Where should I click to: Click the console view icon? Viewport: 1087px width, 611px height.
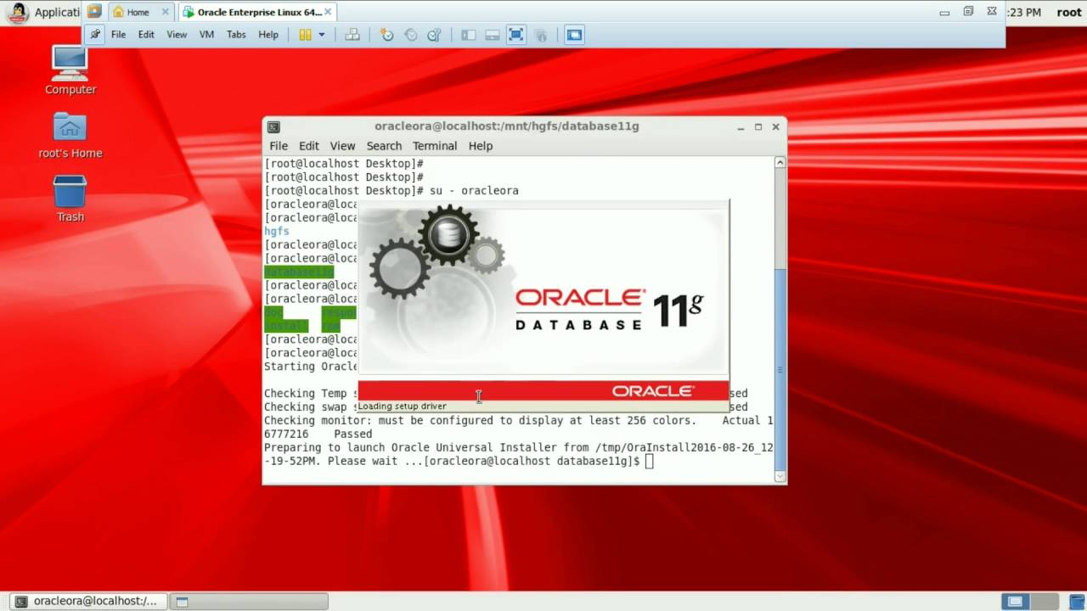pos(574,35)
